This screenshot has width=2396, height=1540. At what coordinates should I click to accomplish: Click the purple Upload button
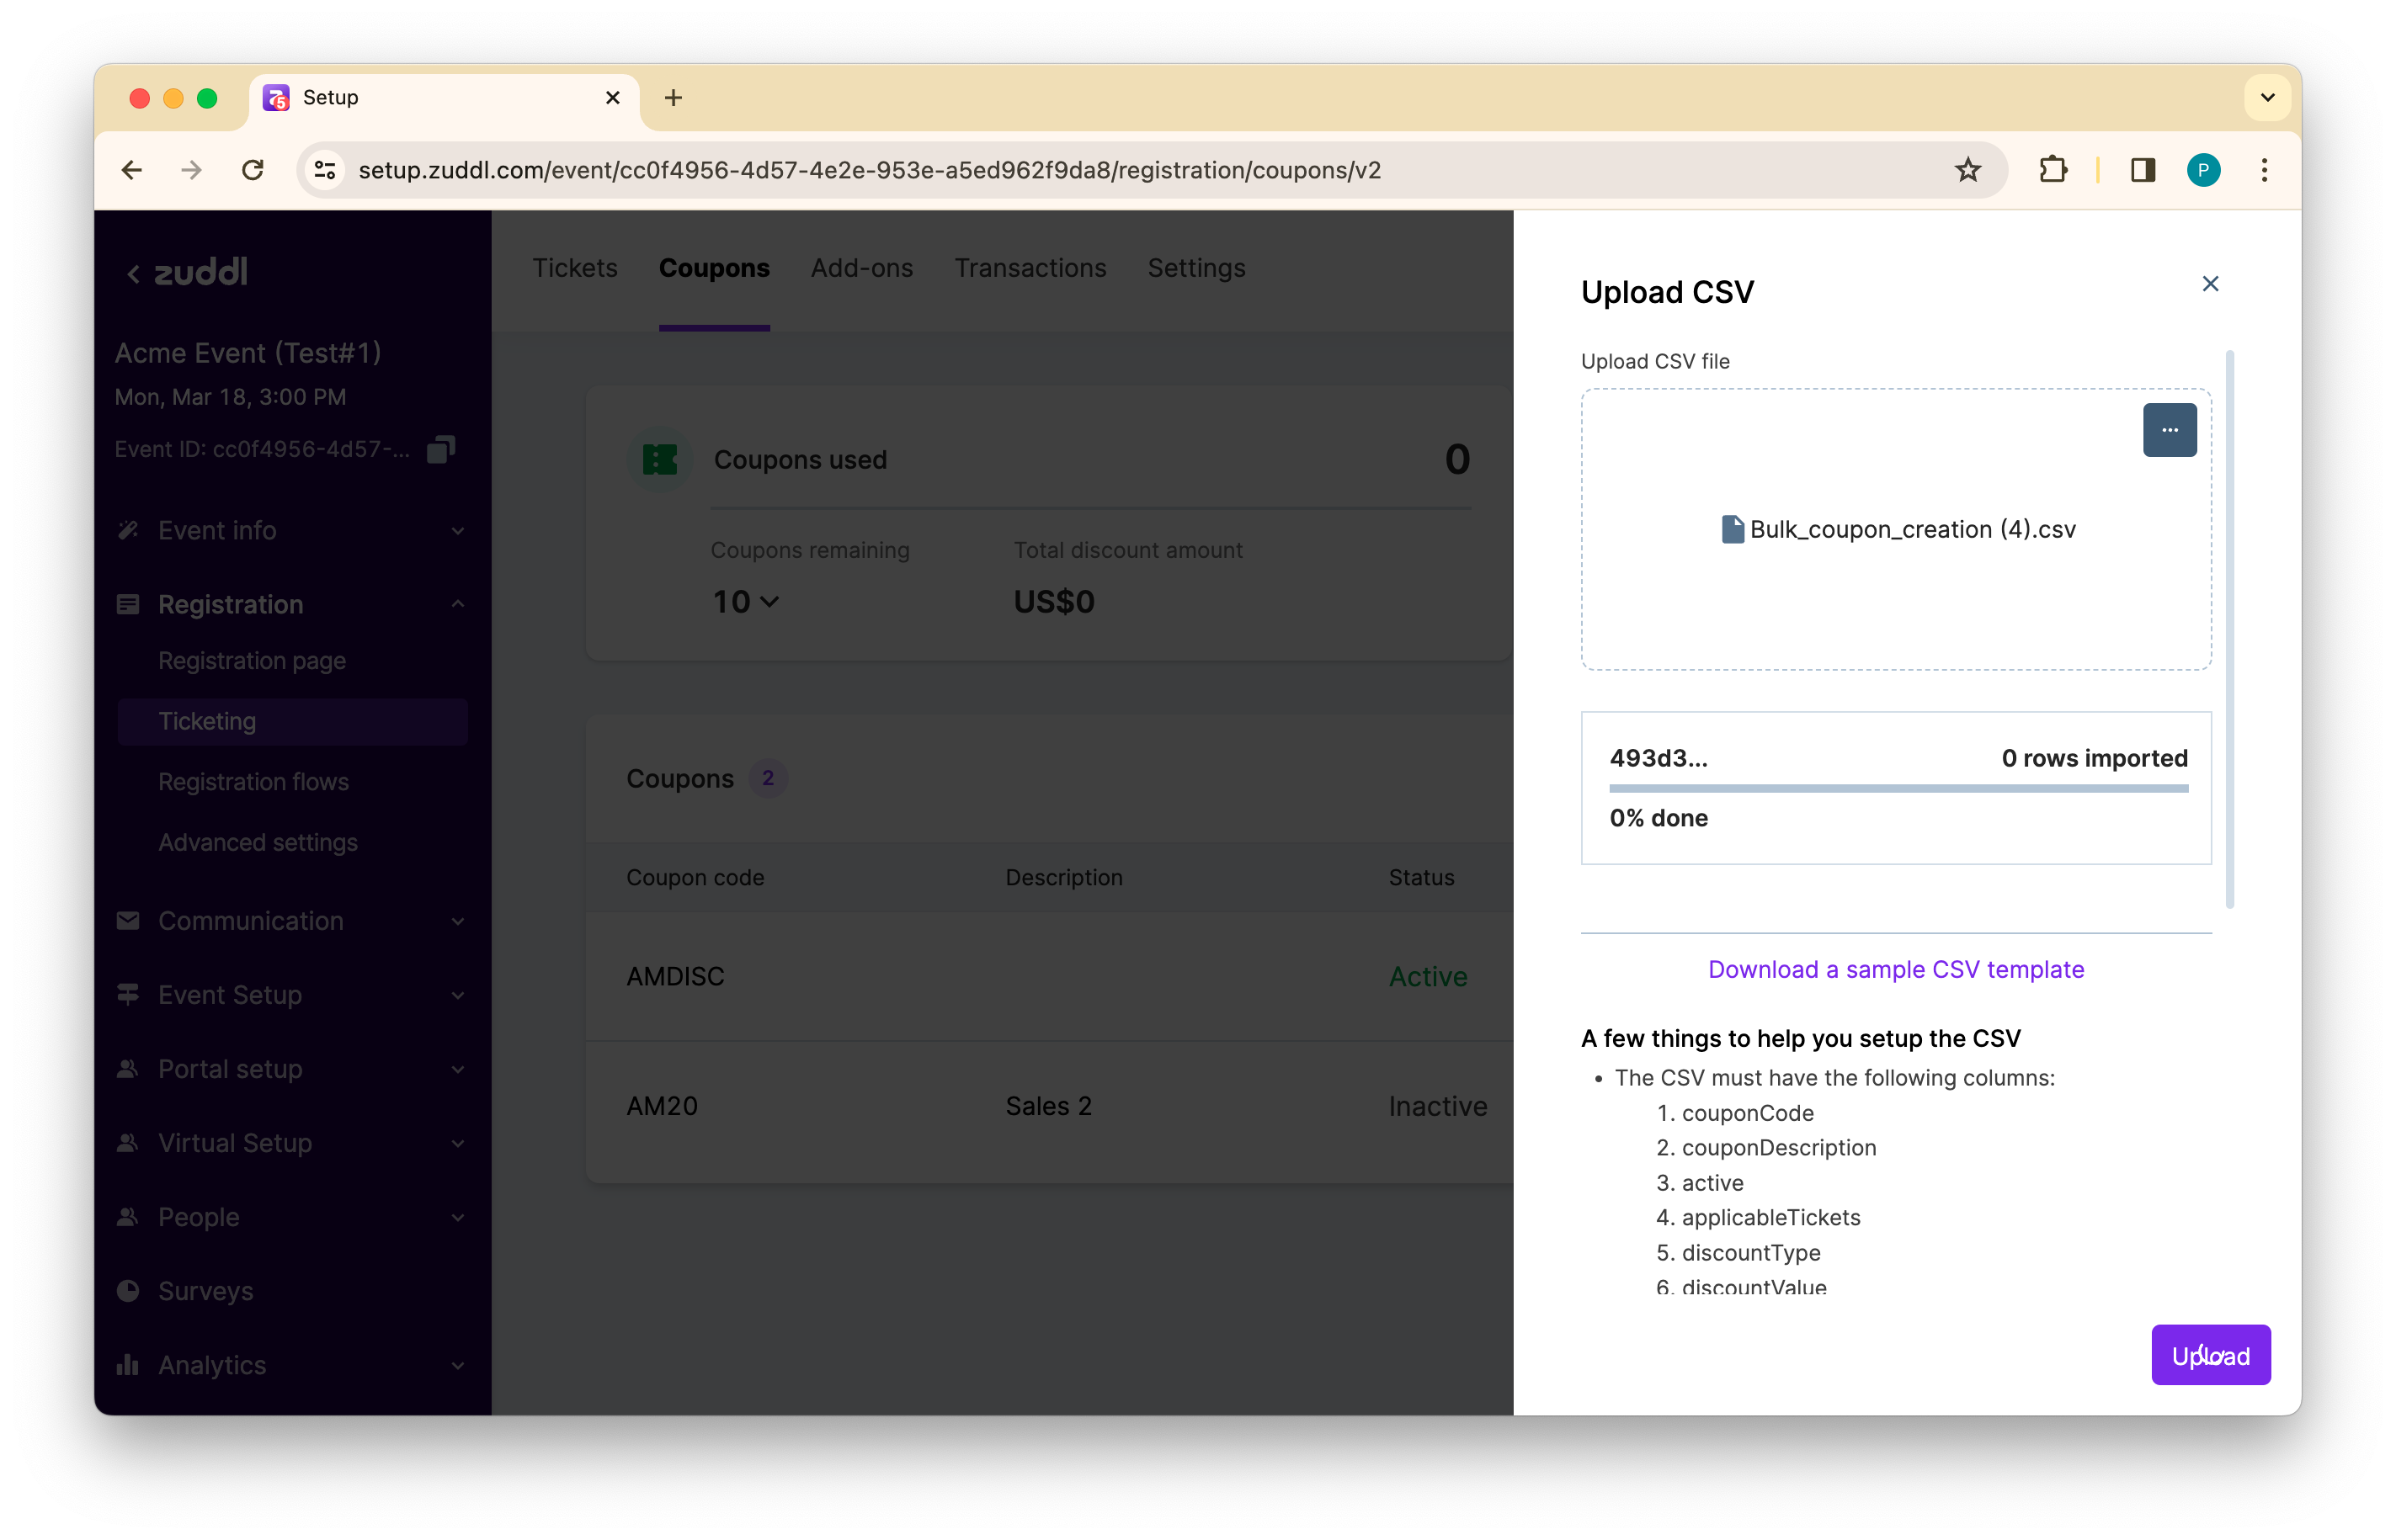2210,1355
